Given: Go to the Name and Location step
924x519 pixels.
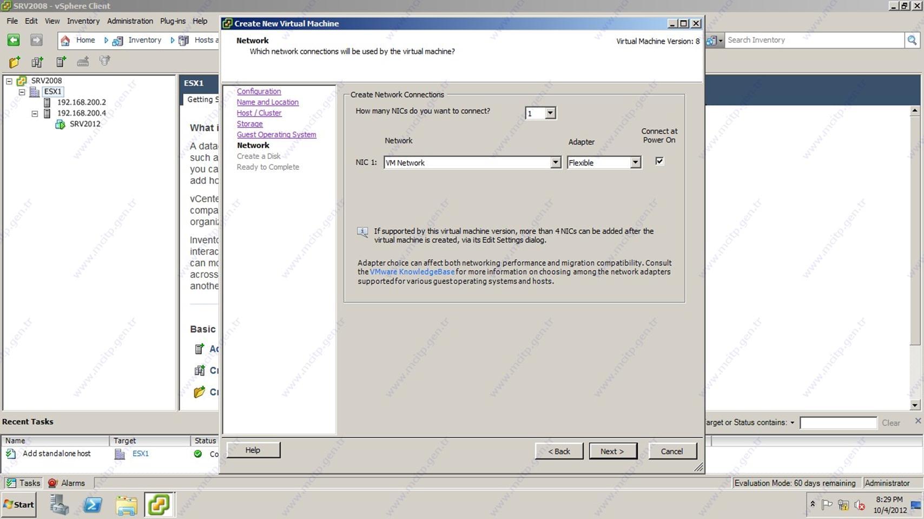Looking at the screenshot, I should click(x=267, y=102).
